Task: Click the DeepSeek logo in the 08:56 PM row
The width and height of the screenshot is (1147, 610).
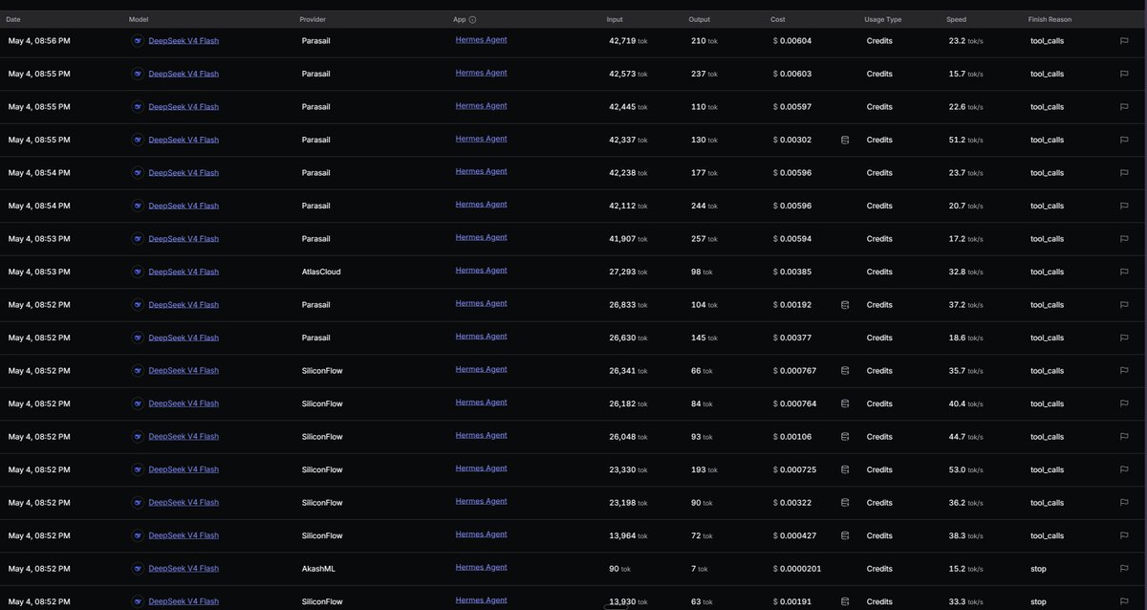Action: click(x=138, y=41)
